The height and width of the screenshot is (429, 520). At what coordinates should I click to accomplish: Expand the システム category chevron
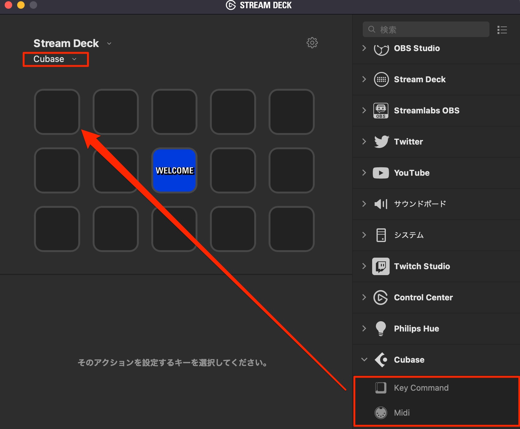pyautogui.click(x=364, y=235)
